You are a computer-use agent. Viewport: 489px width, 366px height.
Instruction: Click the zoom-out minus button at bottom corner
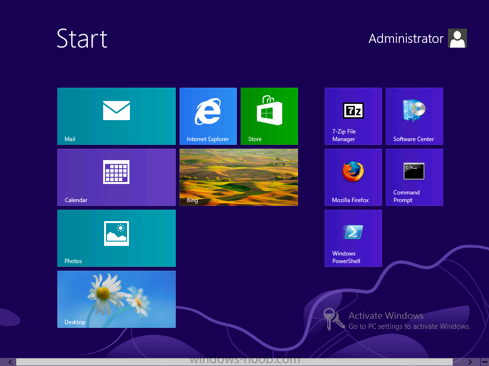coord(485,362)
